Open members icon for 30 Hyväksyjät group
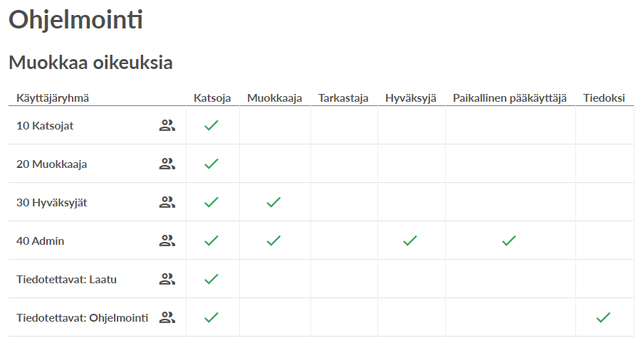The width and height of the screenshot is (643, 343). pos(167,202)
